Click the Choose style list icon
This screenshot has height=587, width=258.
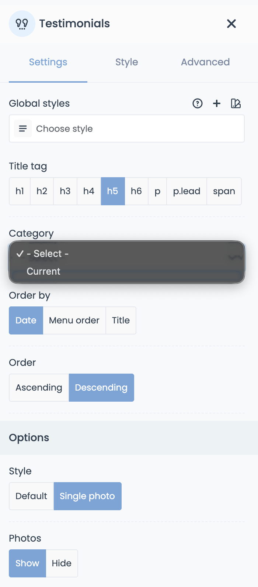[23, 129]
